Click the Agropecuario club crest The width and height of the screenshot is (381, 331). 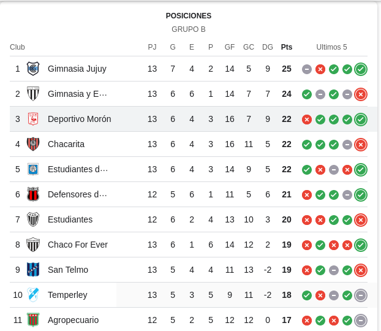[x=33, y=320]
